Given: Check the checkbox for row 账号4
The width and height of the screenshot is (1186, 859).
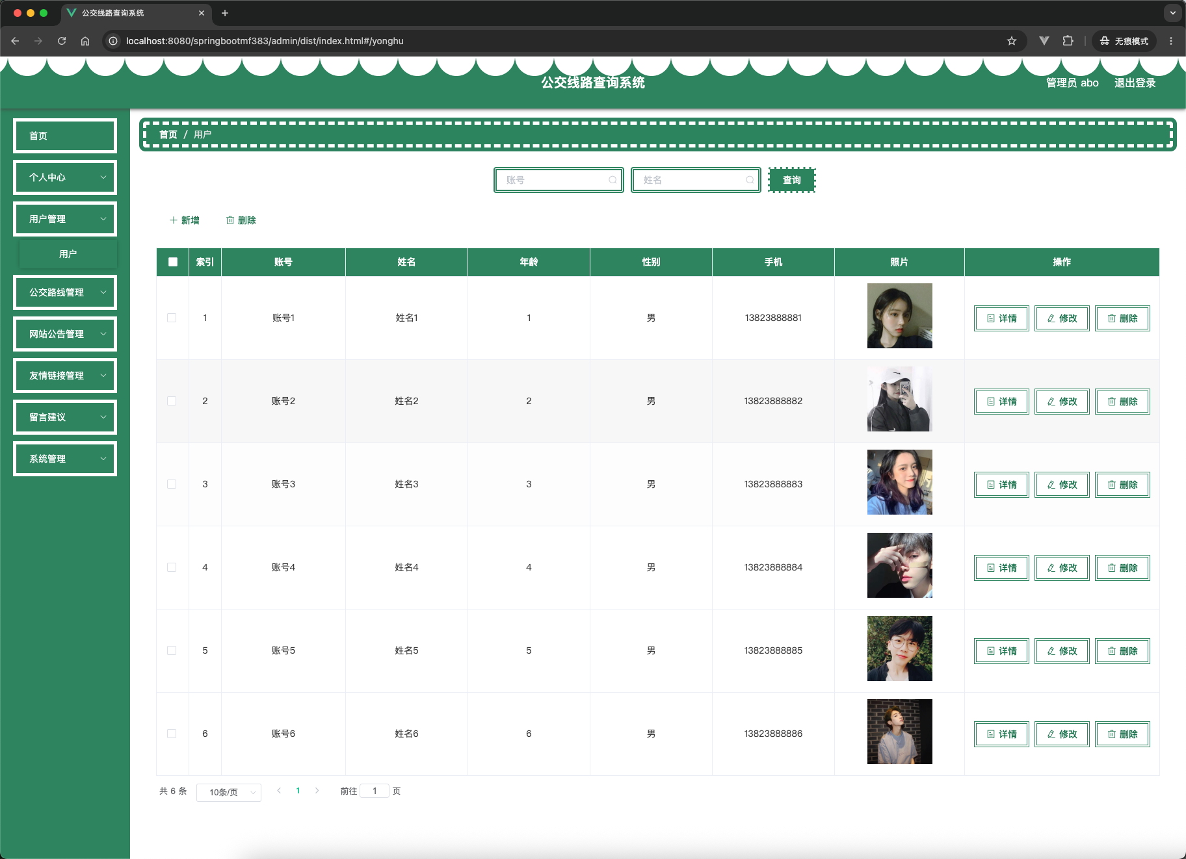Looking at the screenshot, I should [x=172, y=567].
